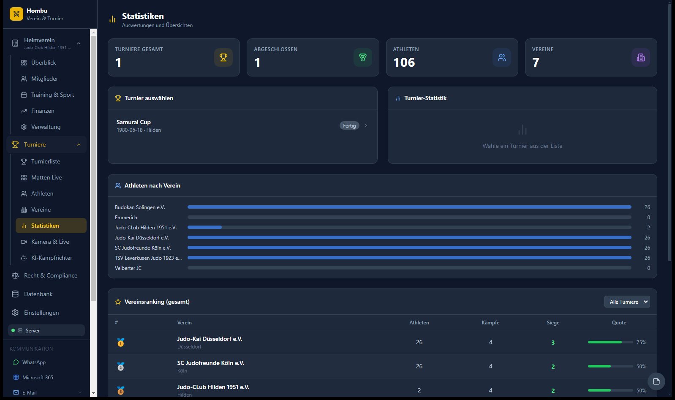Image resolution: width=675 pixels, height=400 pixels.
Task: Click the Hombu app logo icon
Action: pos(16,14)
